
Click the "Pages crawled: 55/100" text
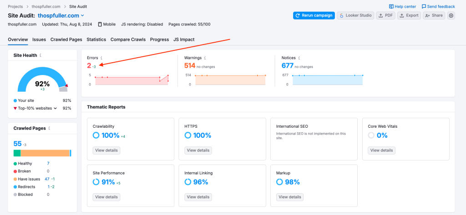[x=189, y=25]
